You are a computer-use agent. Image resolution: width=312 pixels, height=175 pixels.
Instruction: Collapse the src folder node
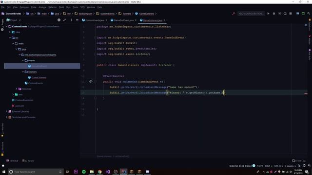[10, 38]
